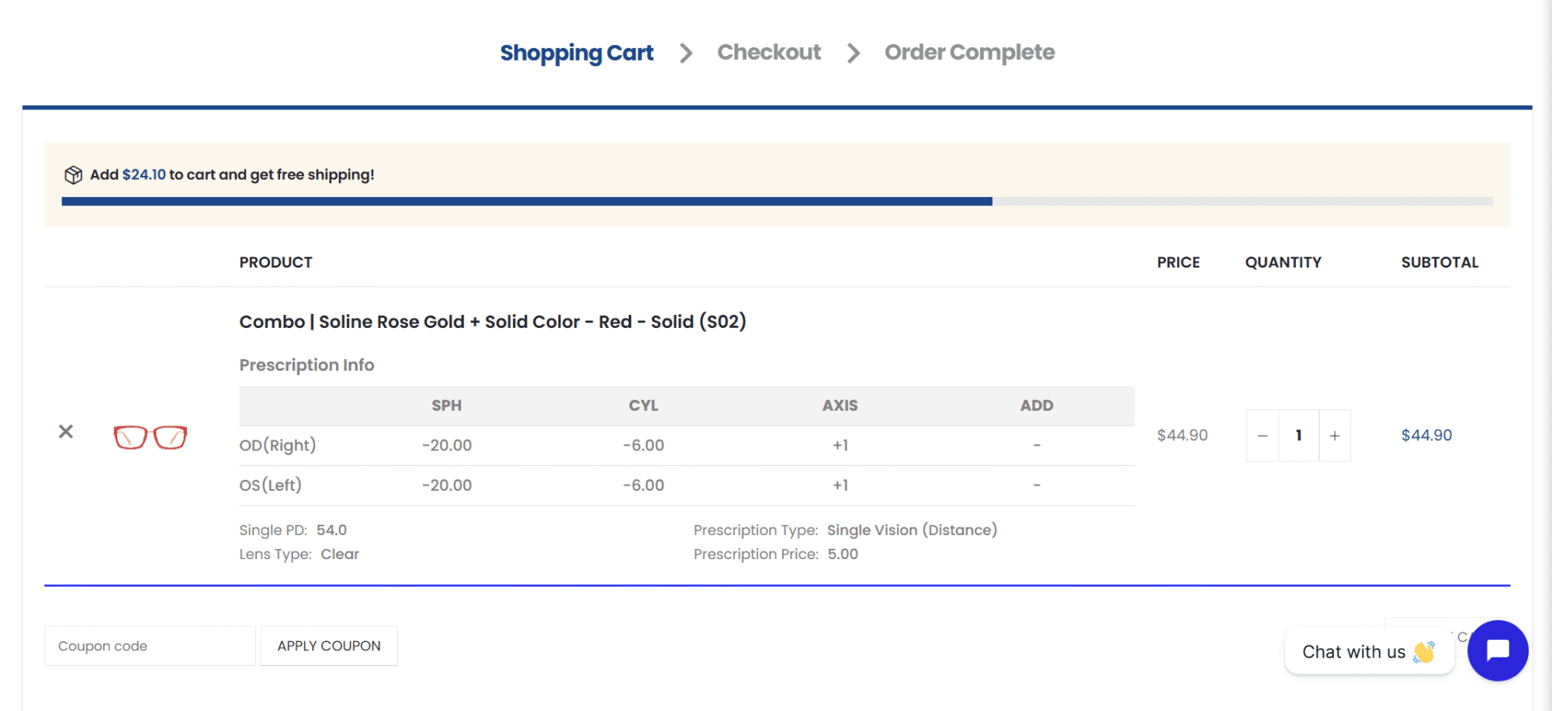Click the waving hand emoji in chat bubble

coord(1423,652)
